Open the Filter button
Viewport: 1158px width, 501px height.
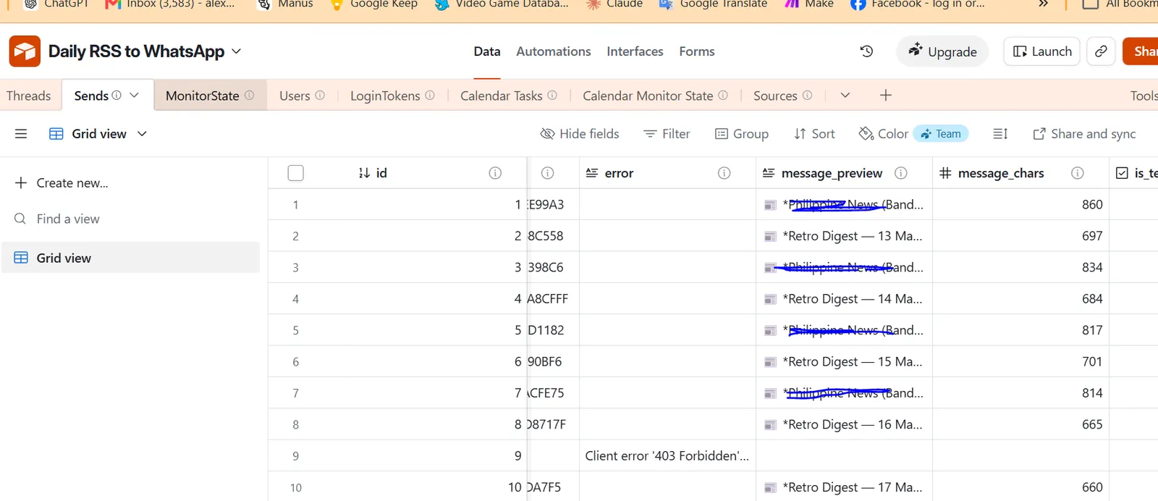[667, 134]
